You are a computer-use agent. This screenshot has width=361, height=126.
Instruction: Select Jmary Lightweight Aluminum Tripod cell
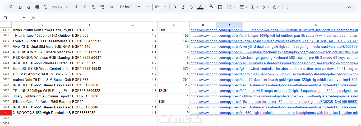tap(41, 96)
